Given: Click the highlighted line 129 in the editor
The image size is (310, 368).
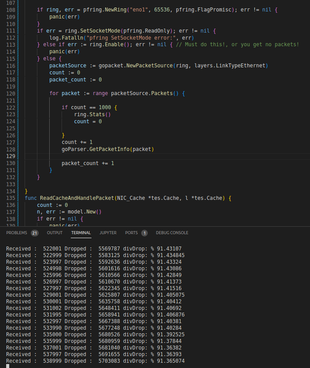Looking at the screenshot, I should pyautogui.click(x=132, y=156).
